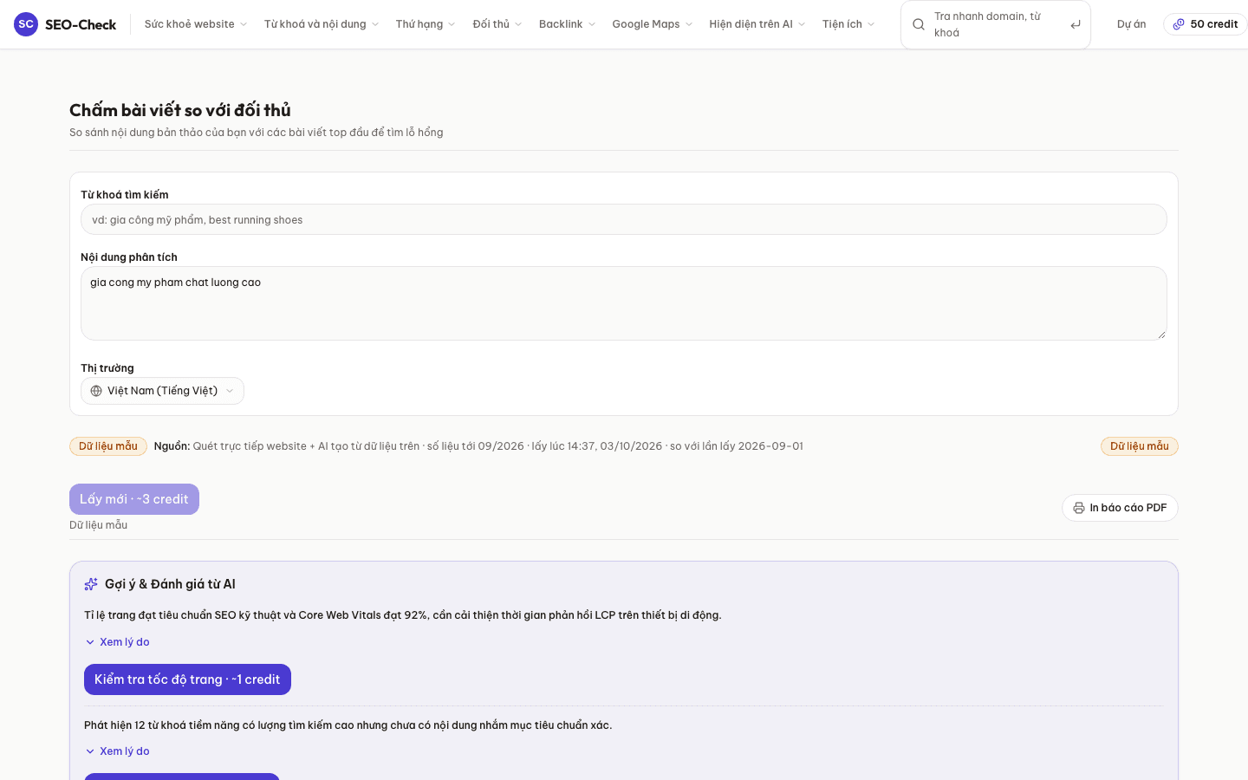Expand the Backlink dropdown
Viewport: 1248px width, 780px height.
[567, 24]
